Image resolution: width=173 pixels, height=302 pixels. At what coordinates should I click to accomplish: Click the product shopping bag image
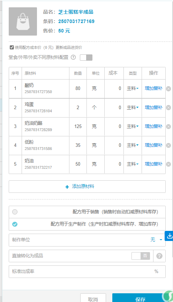click(x=23, y=21)
